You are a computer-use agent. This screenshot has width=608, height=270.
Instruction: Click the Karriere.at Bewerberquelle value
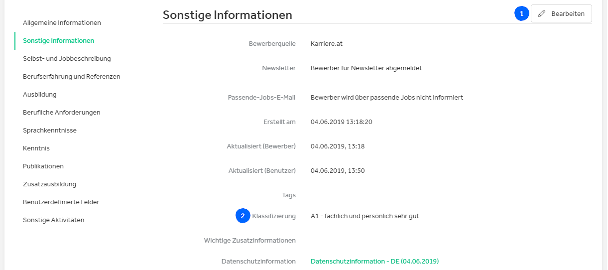[327, 43]
